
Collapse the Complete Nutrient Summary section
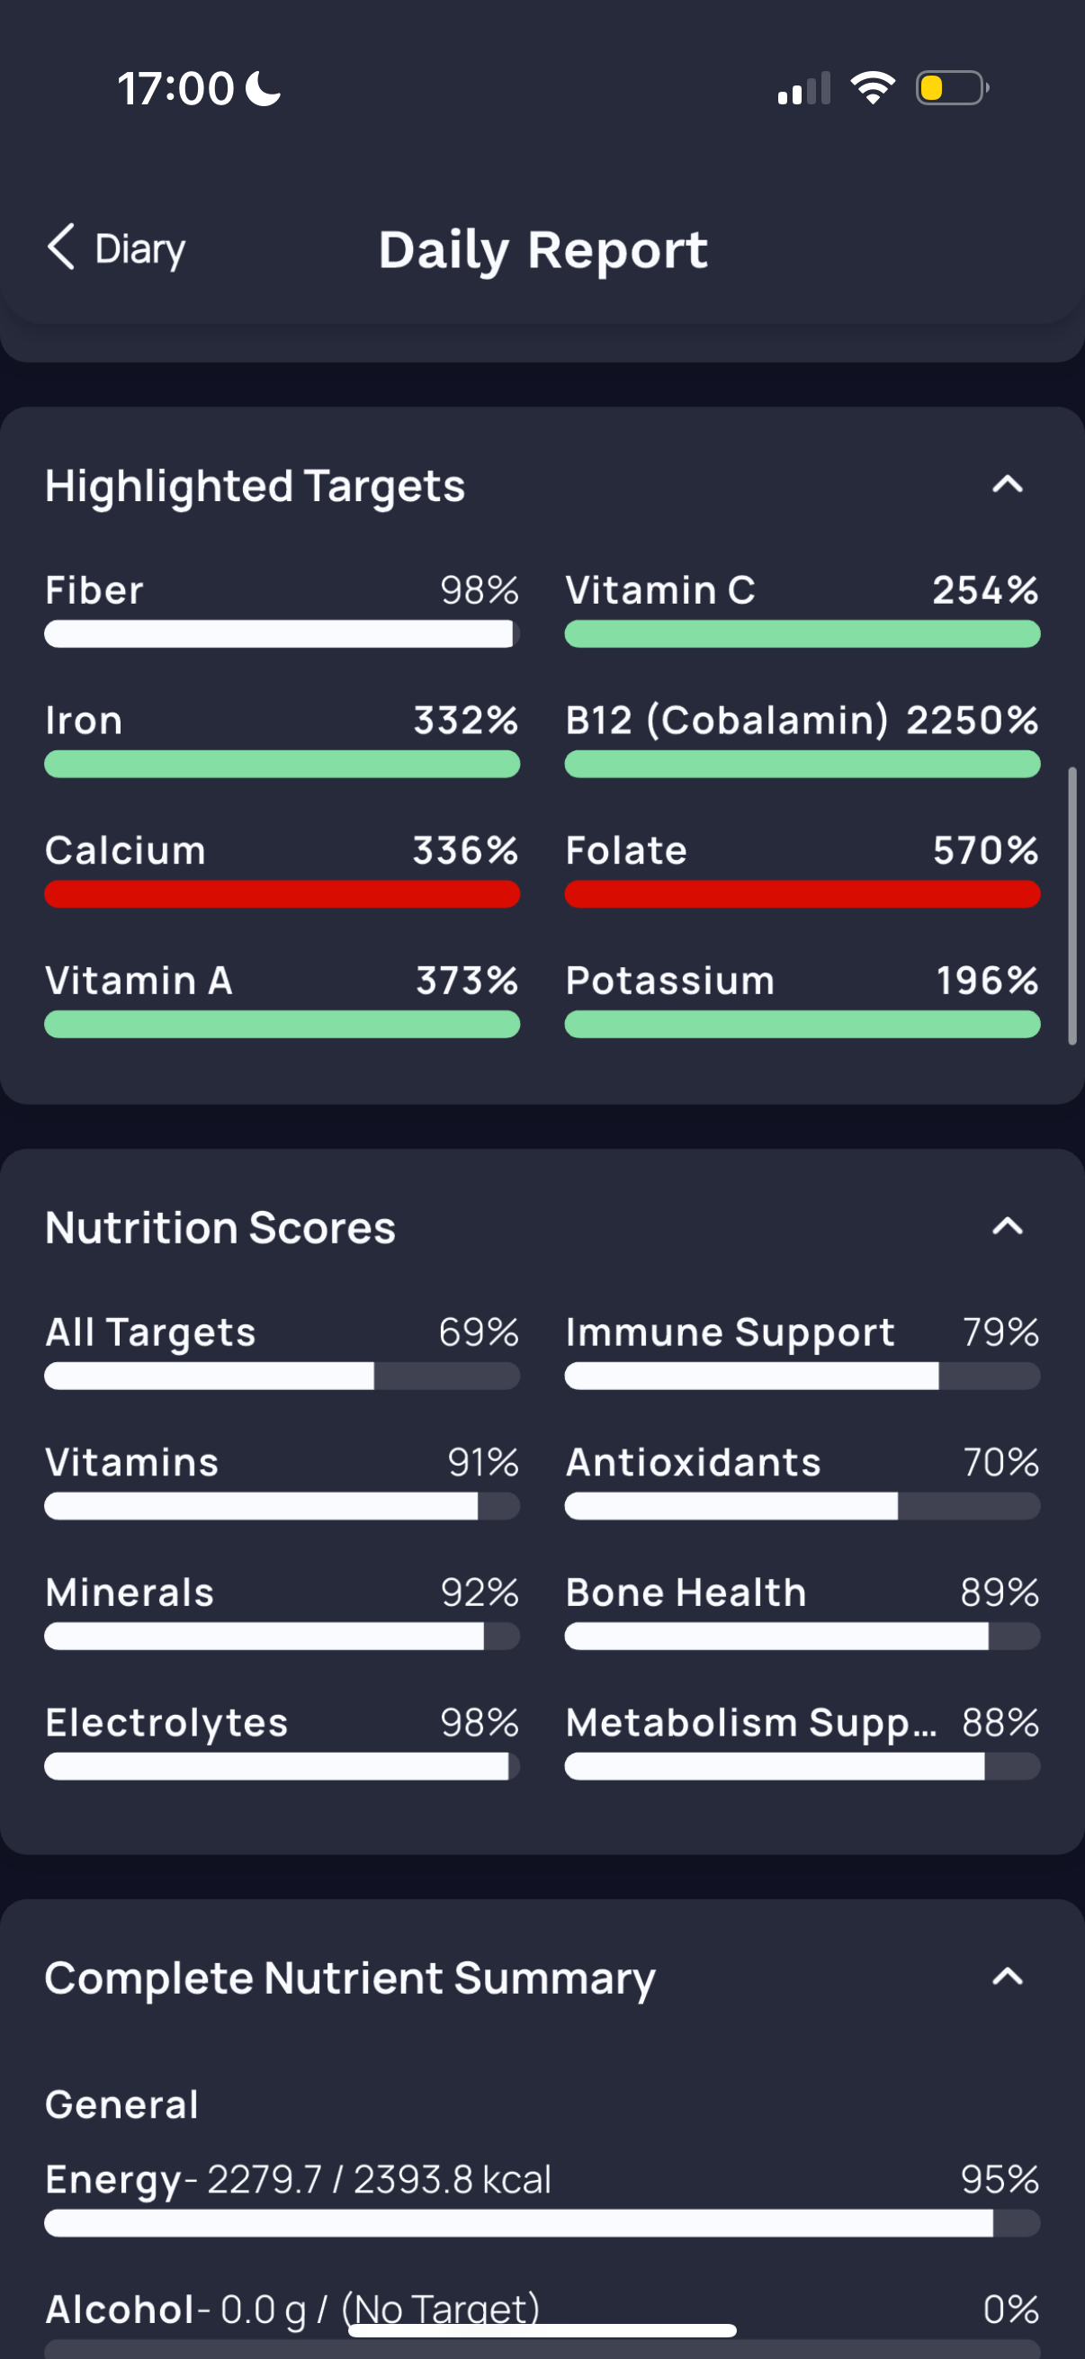[x=1007, y=1977]
